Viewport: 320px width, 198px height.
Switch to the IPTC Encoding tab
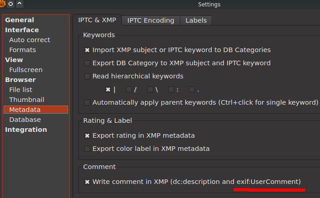150,20
